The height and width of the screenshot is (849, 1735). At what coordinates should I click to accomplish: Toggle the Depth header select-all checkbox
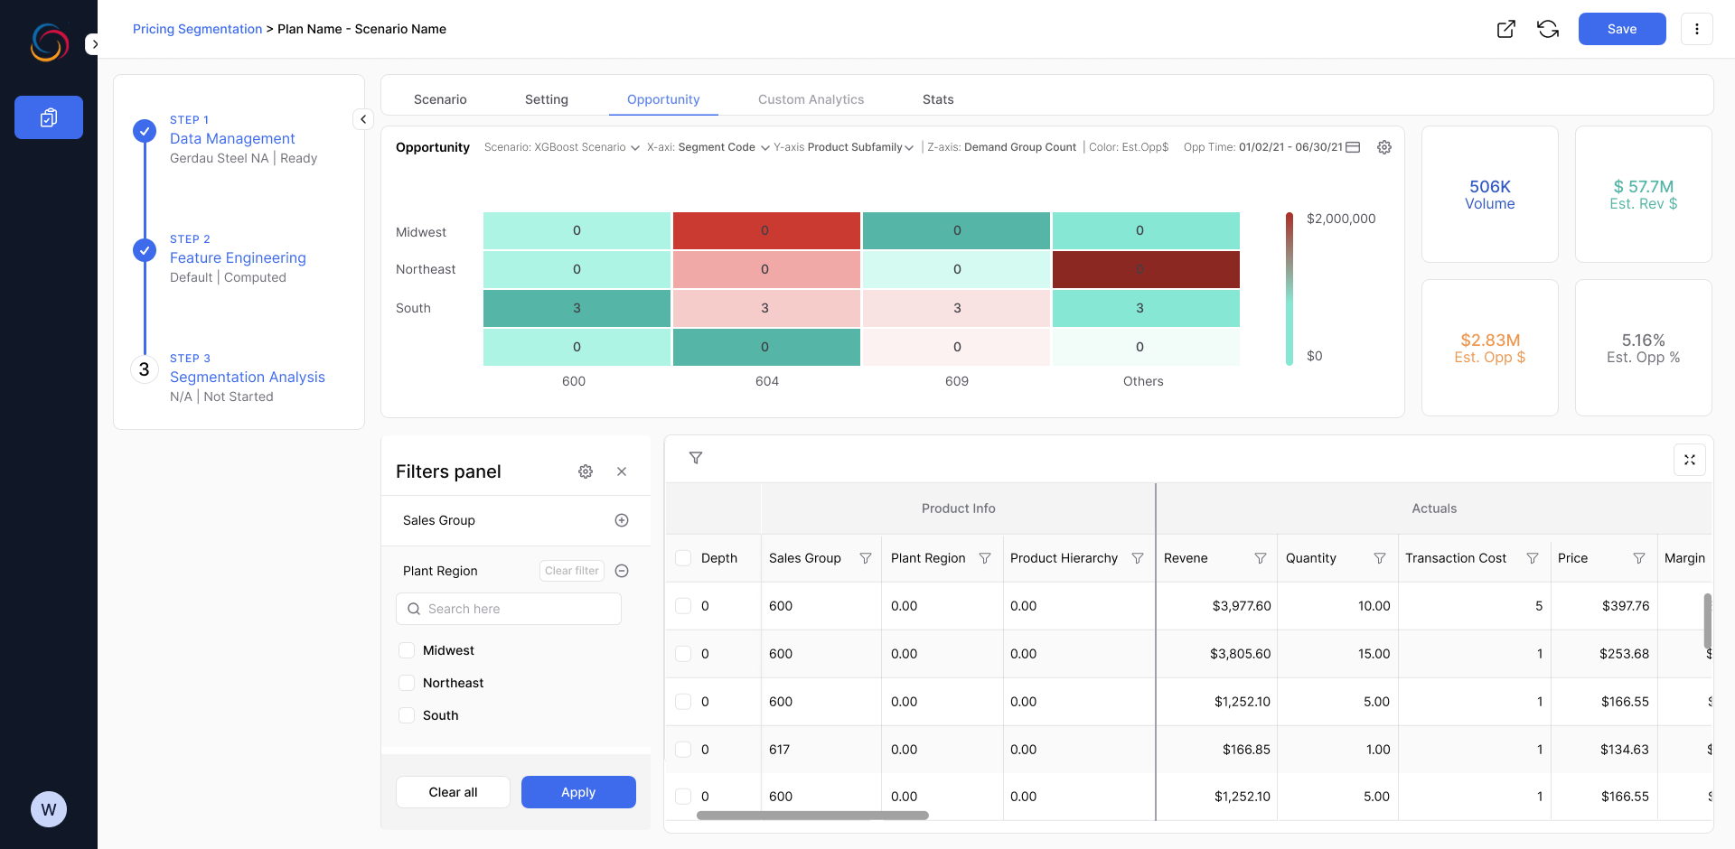click(x=683, y=558)
